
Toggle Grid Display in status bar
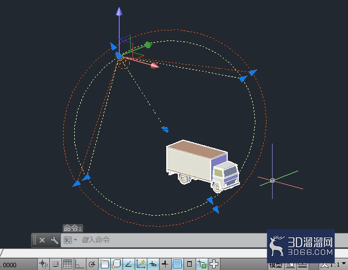68,264
